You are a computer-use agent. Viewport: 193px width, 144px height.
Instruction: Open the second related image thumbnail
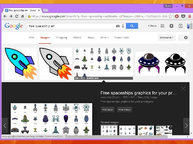(127, 130)
